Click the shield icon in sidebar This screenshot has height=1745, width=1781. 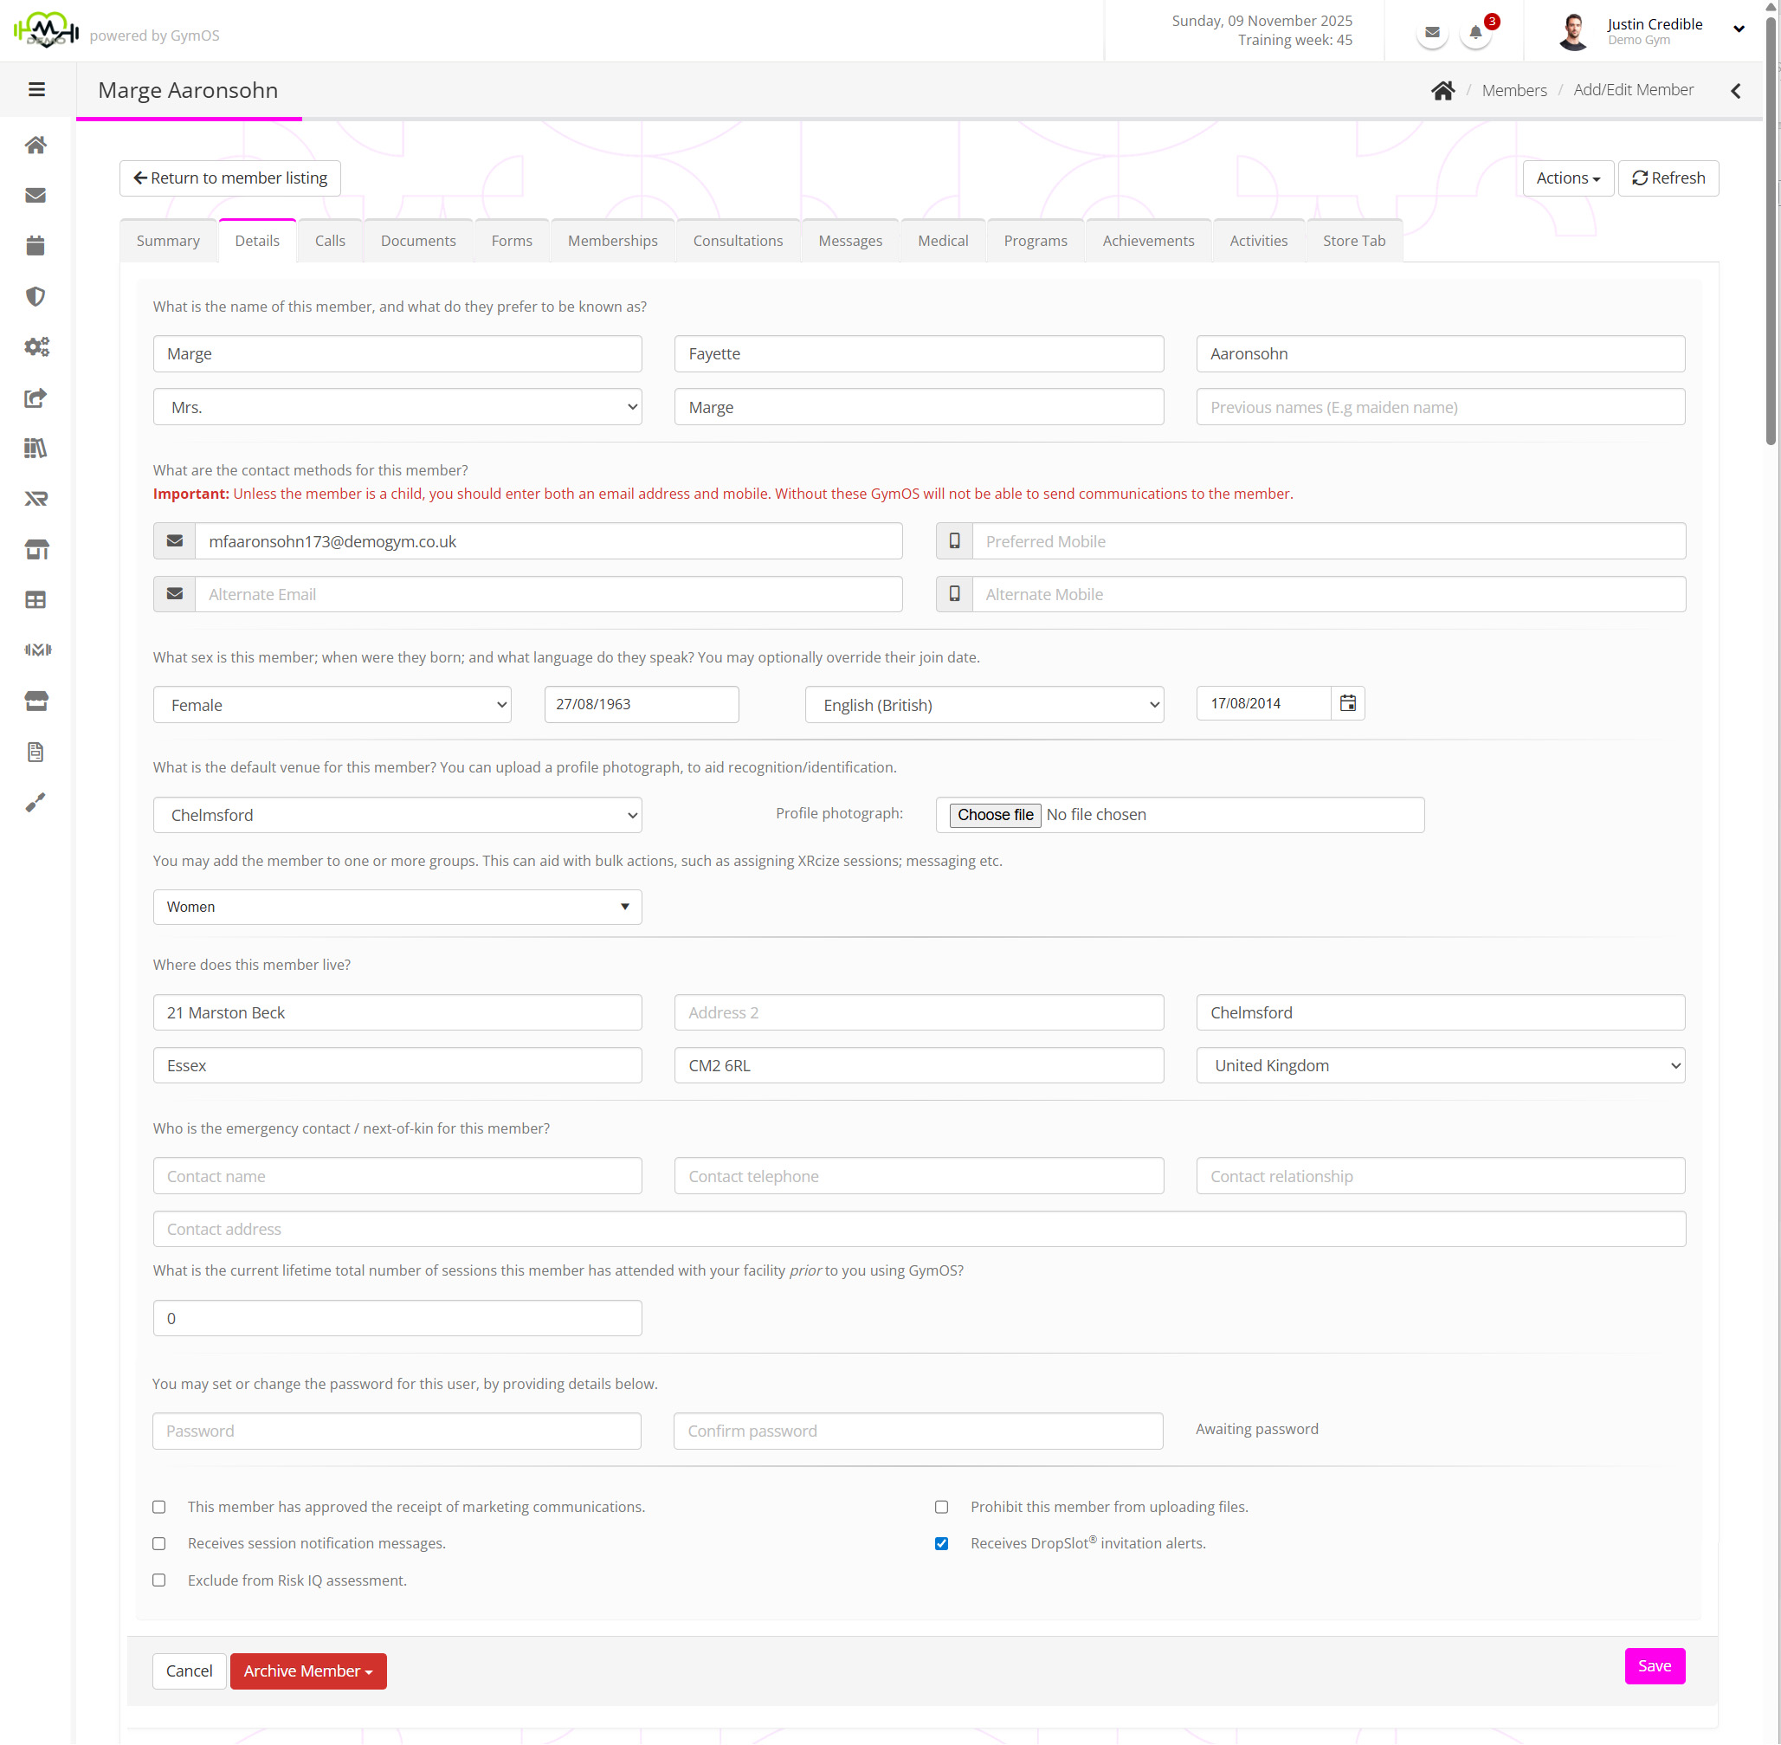(35, 296)
